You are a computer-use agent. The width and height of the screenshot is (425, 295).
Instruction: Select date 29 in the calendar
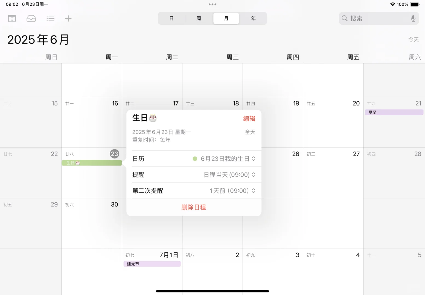(54, 205)
